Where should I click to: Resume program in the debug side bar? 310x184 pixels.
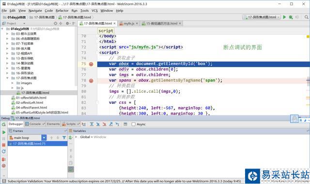[x=4, y=132]
